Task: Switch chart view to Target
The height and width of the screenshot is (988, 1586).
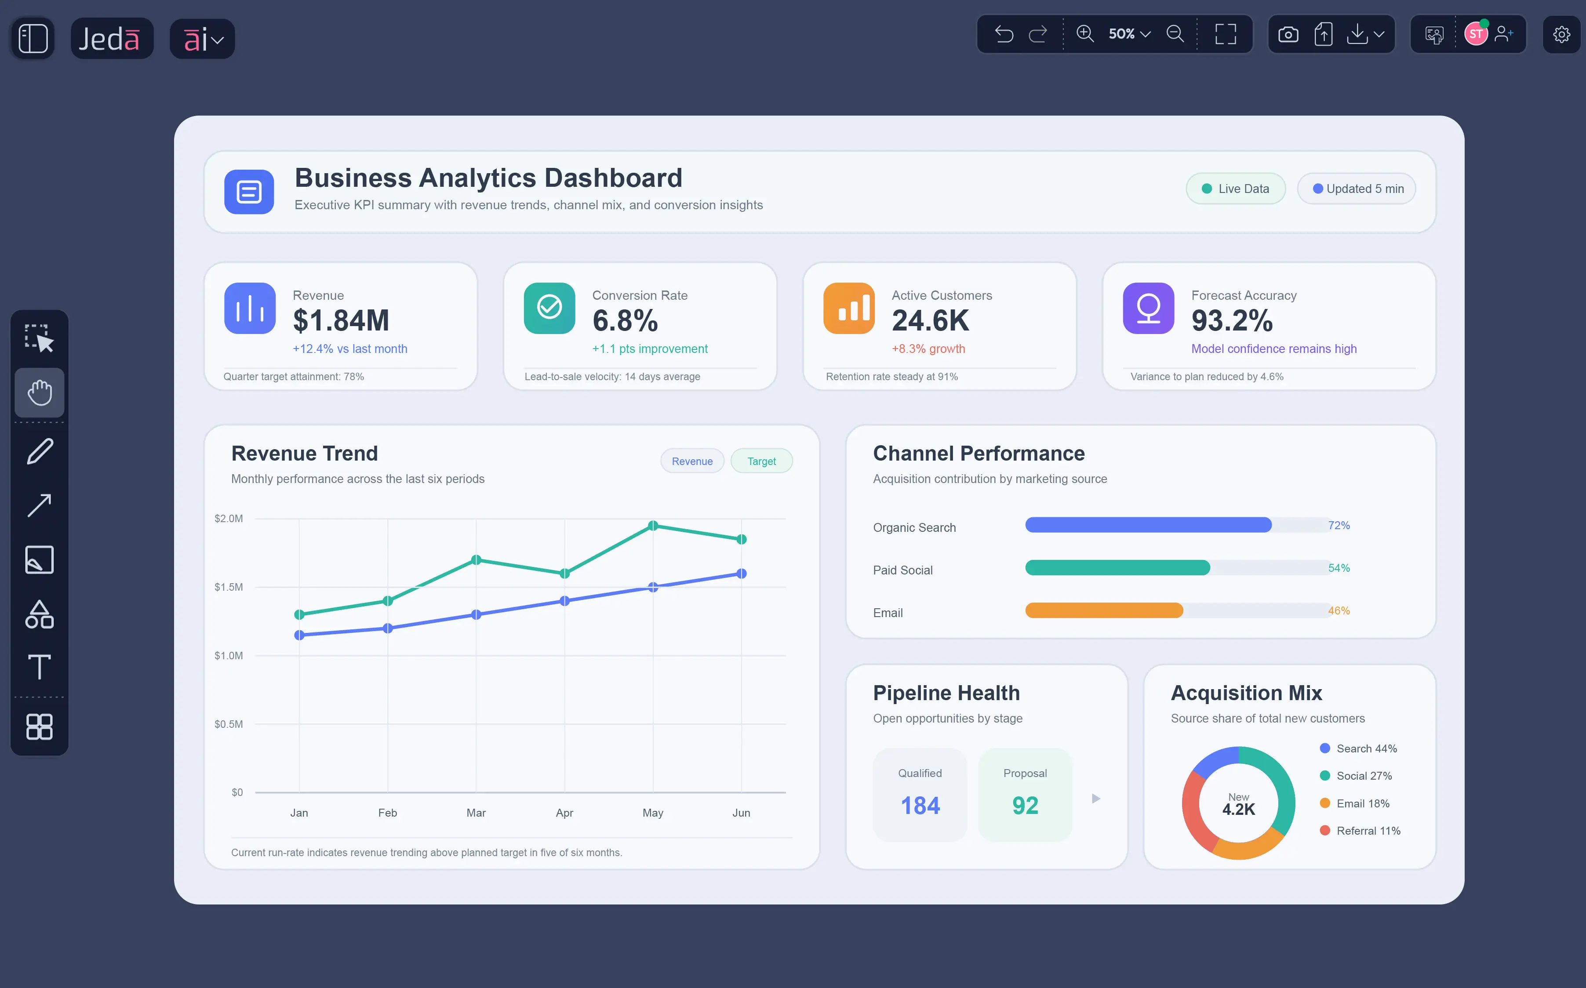Action: (761, 461)
